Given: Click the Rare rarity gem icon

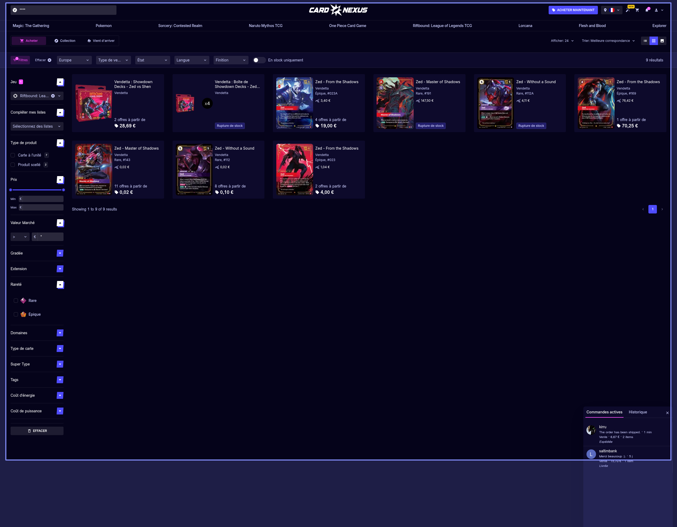Looking at the screenshot, I should [x=23, y=301].
